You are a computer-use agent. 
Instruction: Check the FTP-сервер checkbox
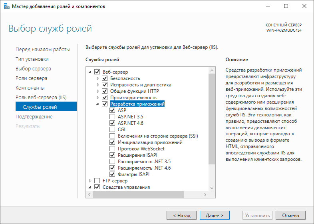[97, 181]
